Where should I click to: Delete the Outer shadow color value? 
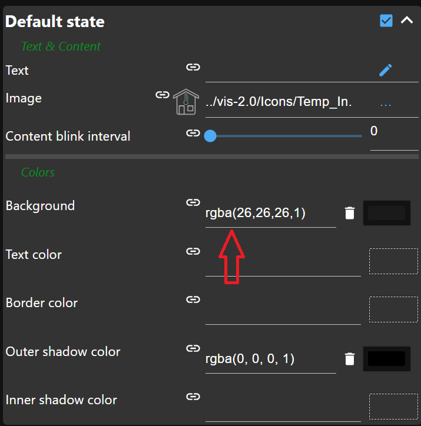(x=350, y=359)
